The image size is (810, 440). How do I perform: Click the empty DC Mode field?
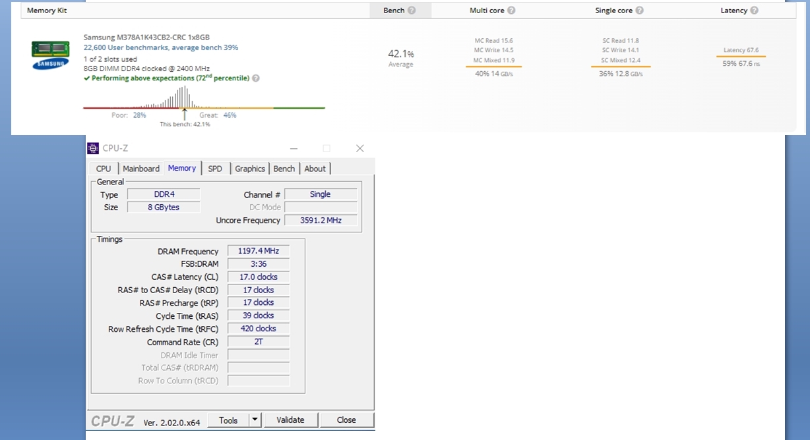pos(321,207)
